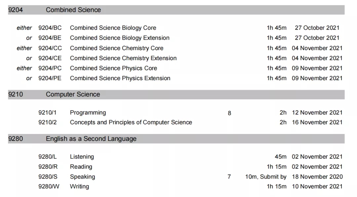This screenshot has height=197, width=357.
Task: Select Combined Science Physics Core entry
Action: click(113, 68)
